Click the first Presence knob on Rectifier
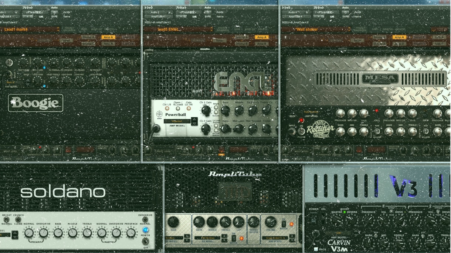The width and height of the screenshot is (451, 253). click(x=340, y=113)
